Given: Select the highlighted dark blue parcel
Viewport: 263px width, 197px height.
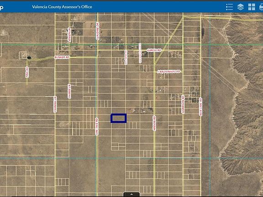Looking at the screenshot, I should [119, 118].
